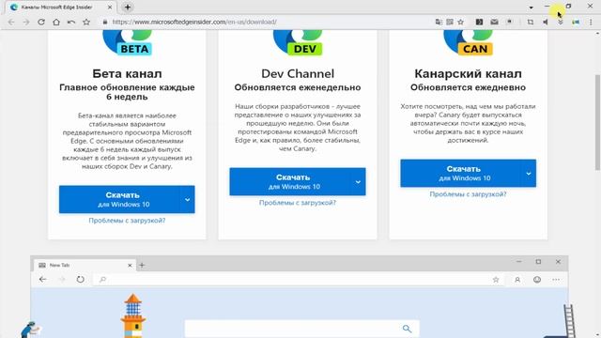Open tab list dropdown arrow in title bar

point(531,8)
